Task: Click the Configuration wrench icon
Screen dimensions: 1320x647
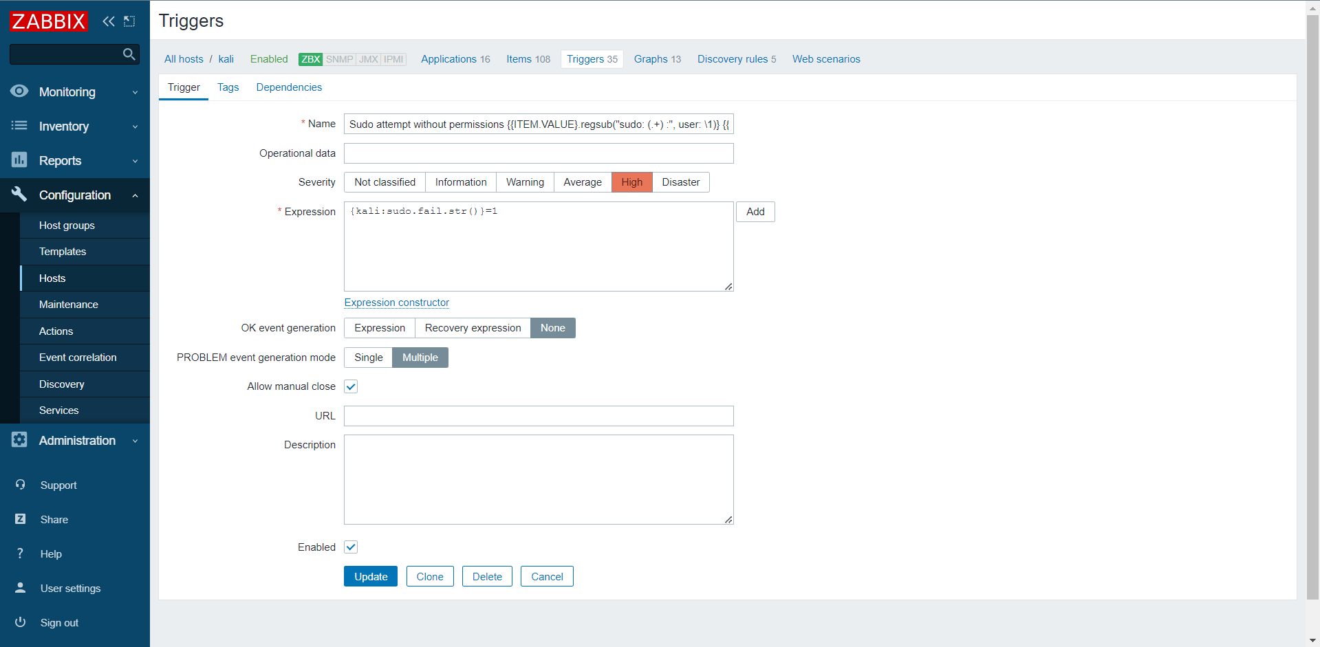Action: [x=19, y=195]
